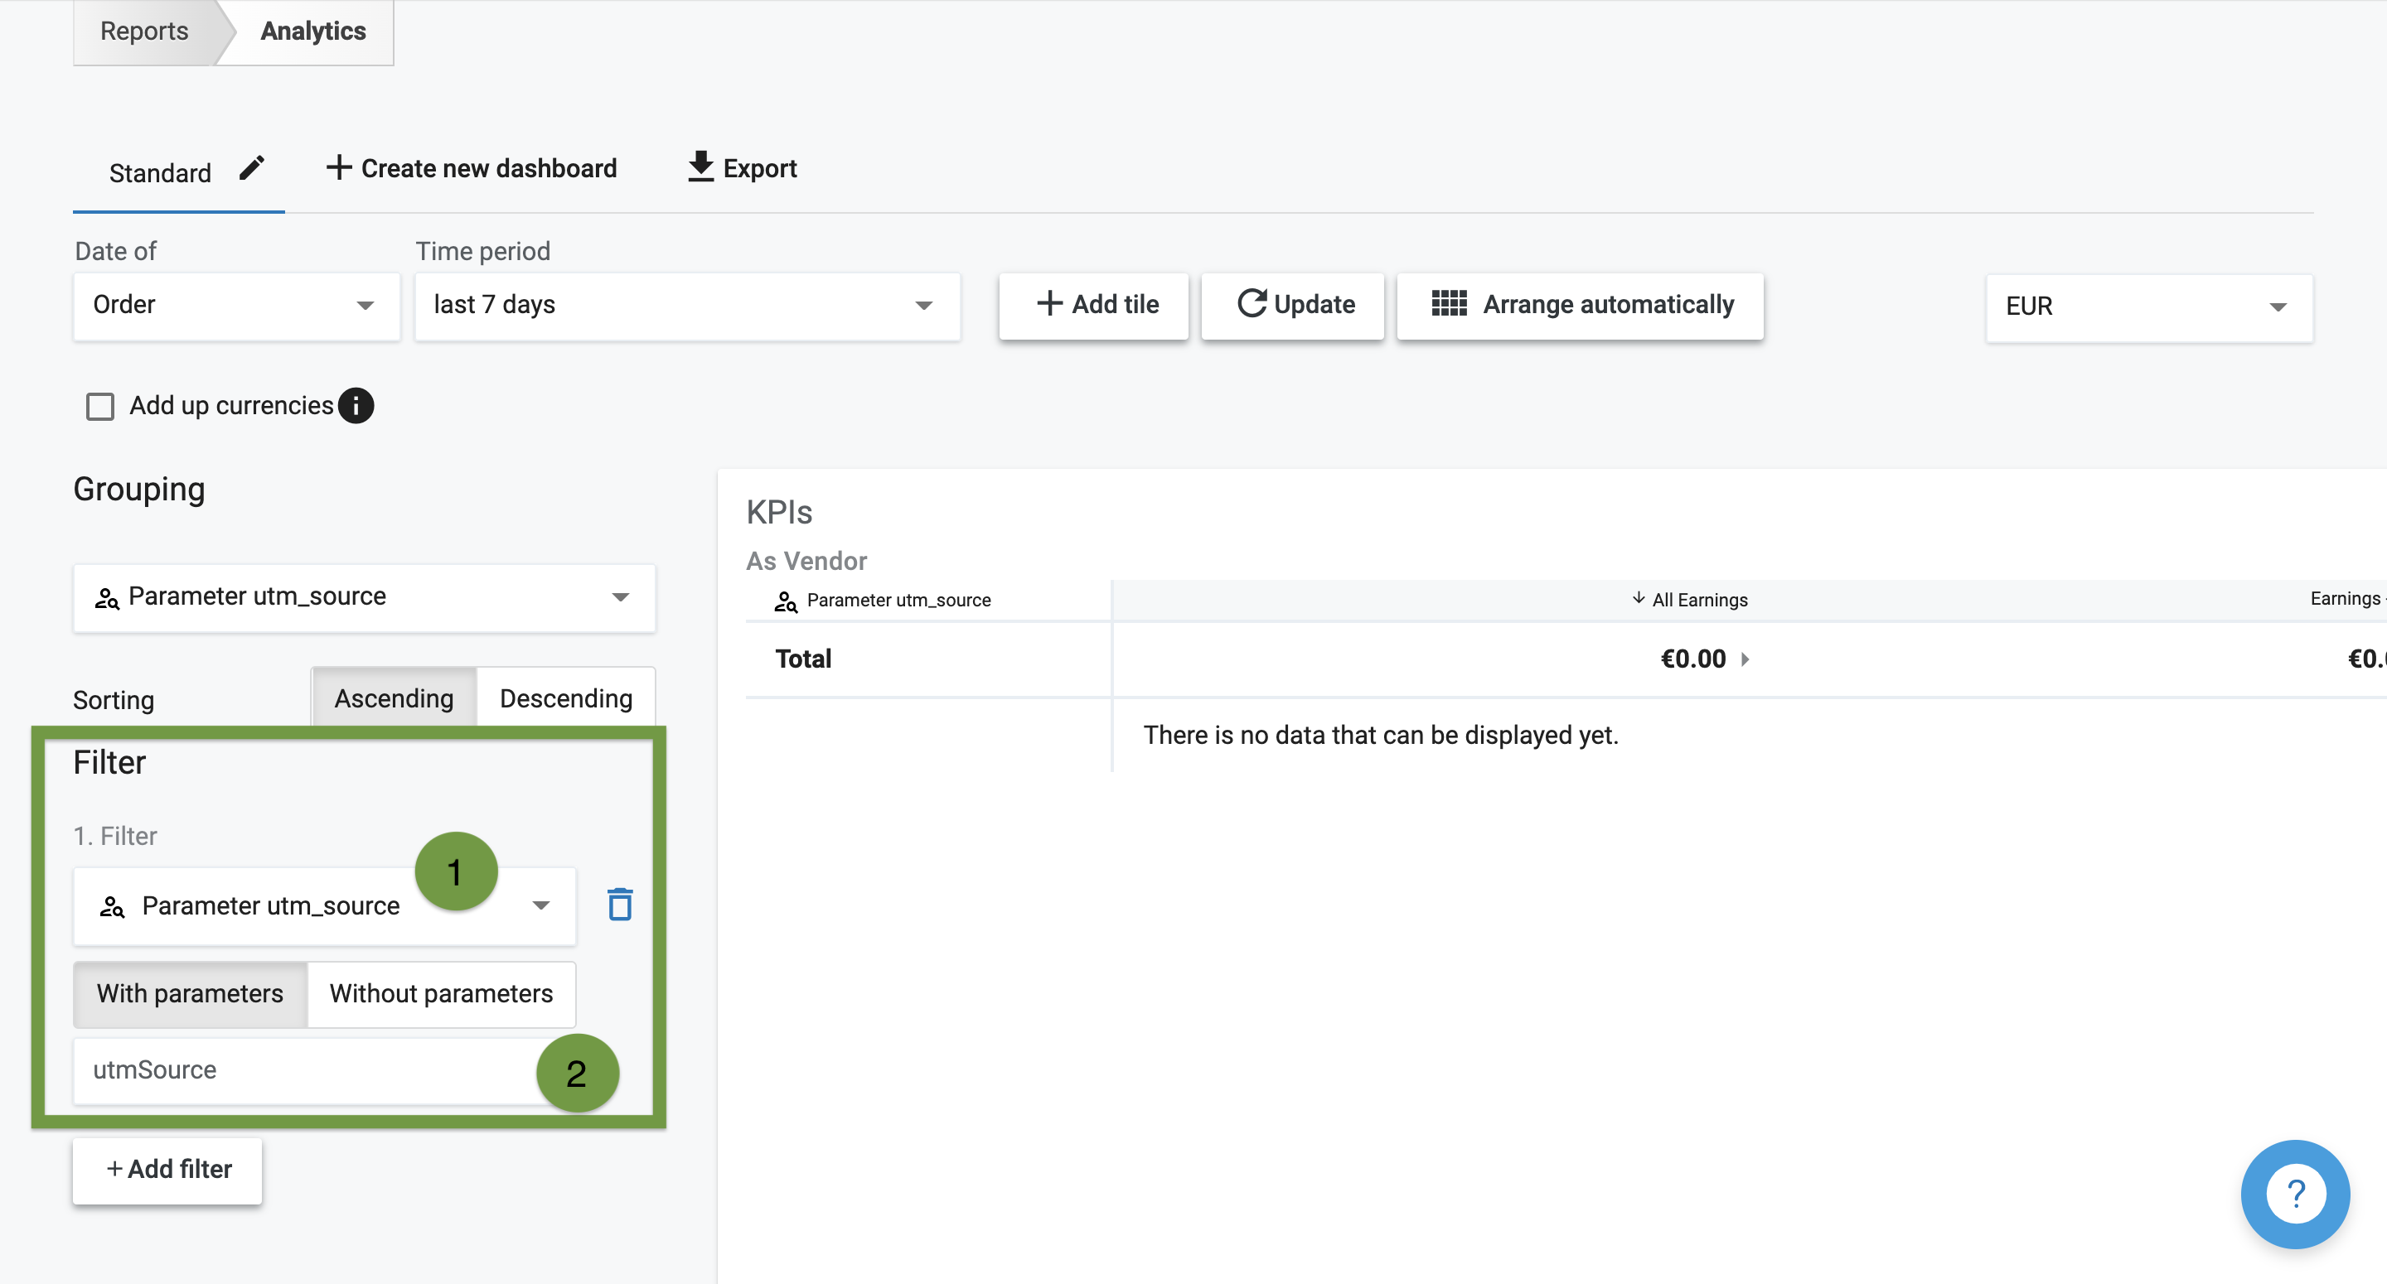Viewport: 2387px width, 1284px height.
Task: Switch filter to Without parameters
Action: (440, 994)
